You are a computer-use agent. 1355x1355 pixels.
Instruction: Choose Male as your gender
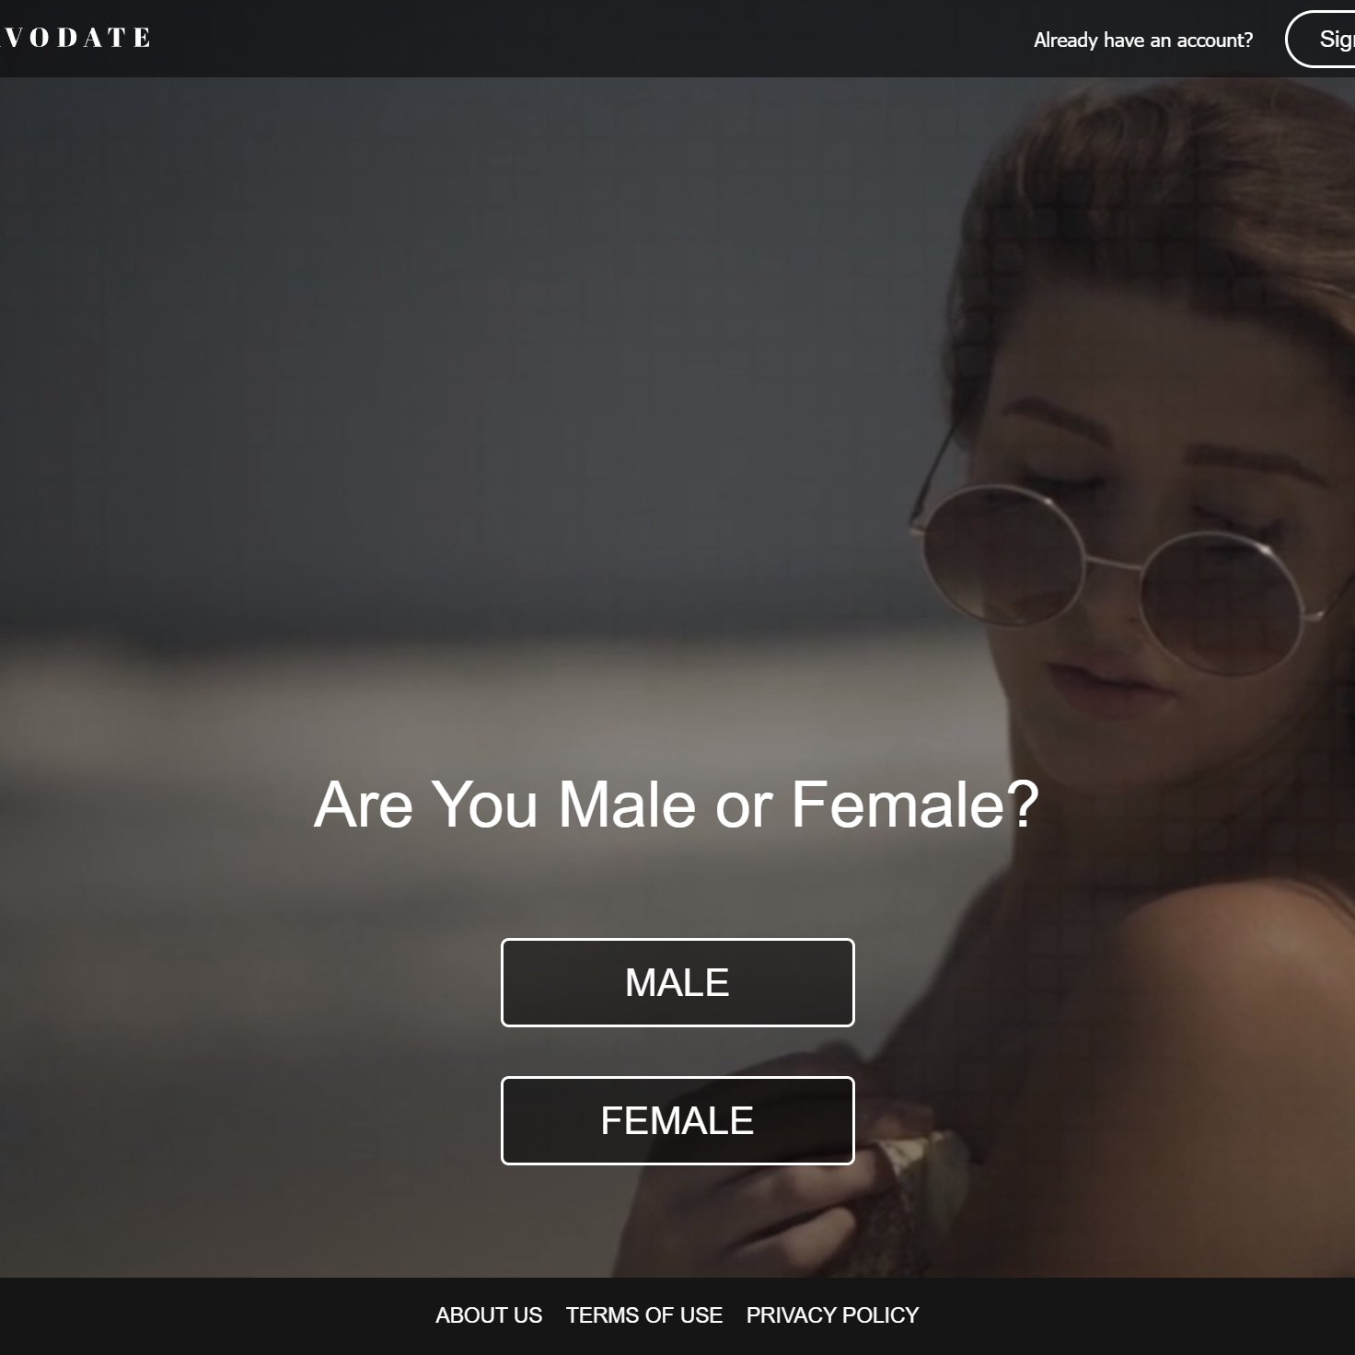[677, 982]
